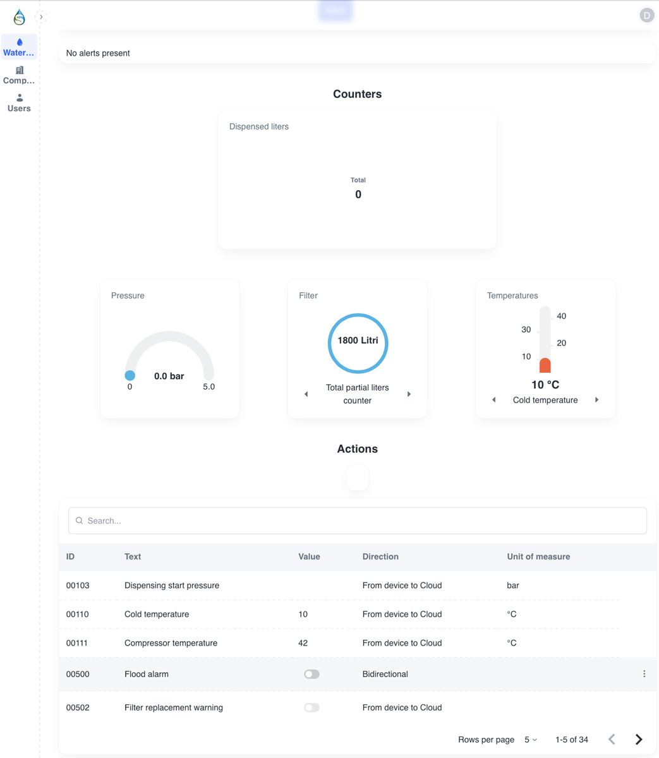Toggle the Flood alarm switch

(311, 674)
